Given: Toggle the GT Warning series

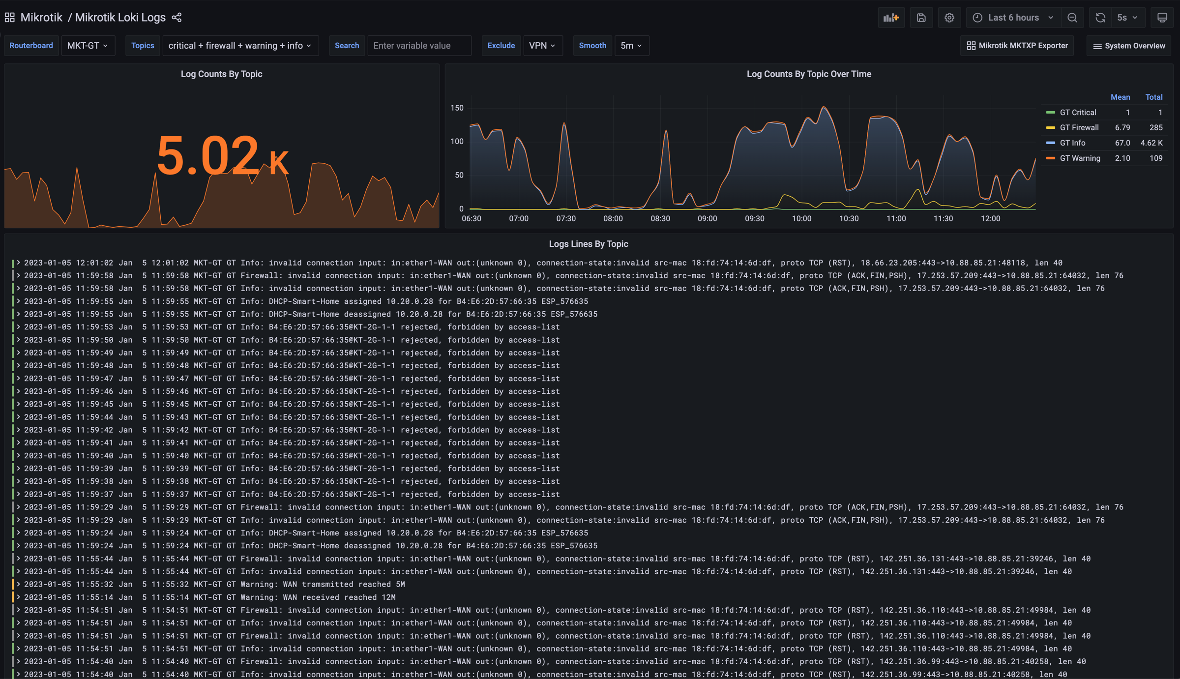Looking at the screenshot, I should coord(1080,158).
